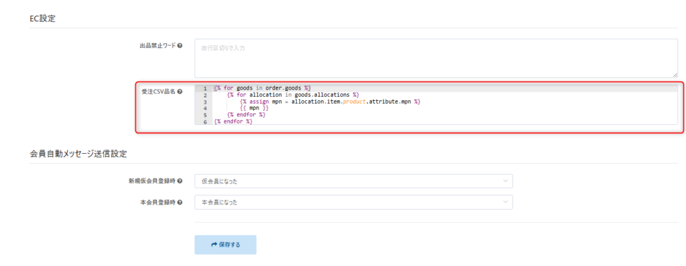Click help icon next to 新規仮会員登録時

coord(180,180)
